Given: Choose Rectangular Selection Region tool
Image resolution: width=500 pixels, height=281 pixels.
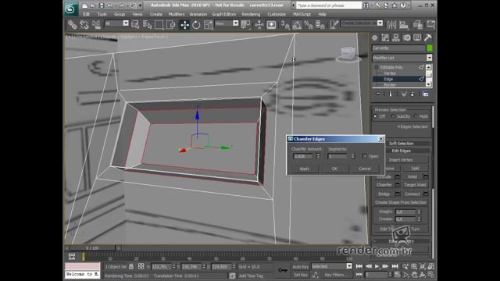Looking at the screenshot, I should pos(159,24).
